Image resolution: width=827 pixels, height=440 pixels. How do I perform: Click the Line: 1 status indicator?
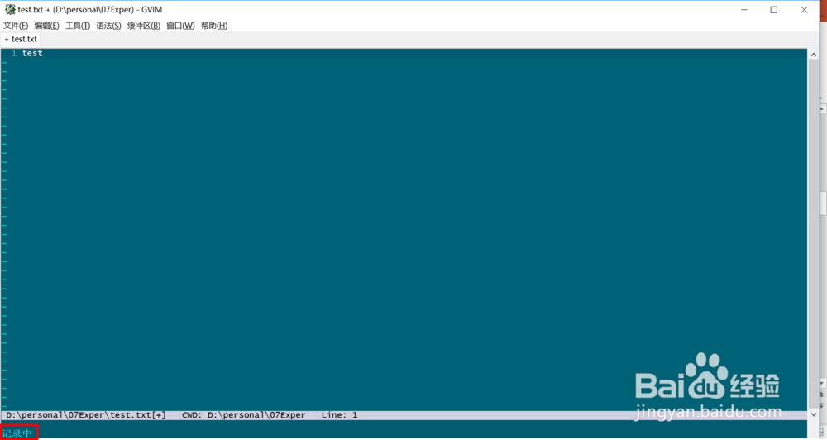click(x=339, y=415)
